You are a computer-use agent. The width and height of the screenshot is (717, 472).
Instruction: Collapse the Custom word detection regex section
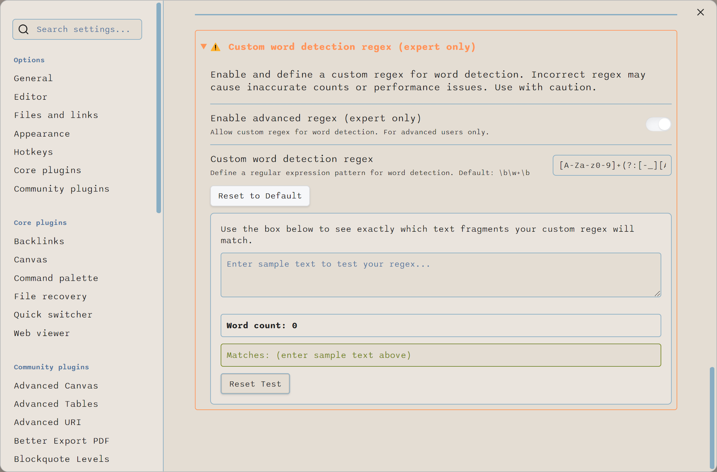coord(204,46)
